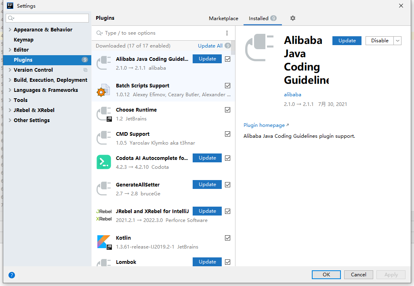Open the help question mark icon

pos(12,275)
